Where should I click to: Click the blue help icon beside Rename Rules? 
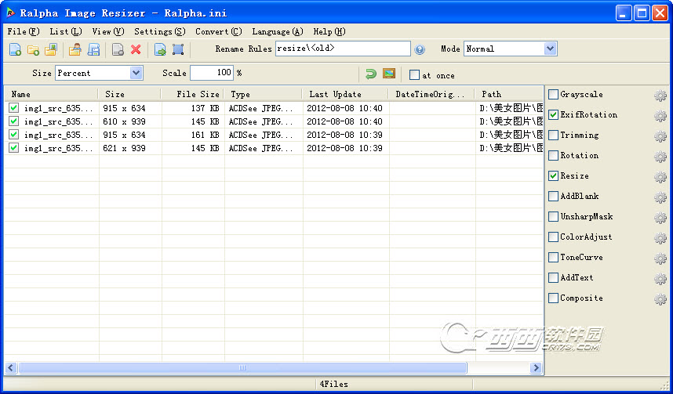(x=420, y=49)
